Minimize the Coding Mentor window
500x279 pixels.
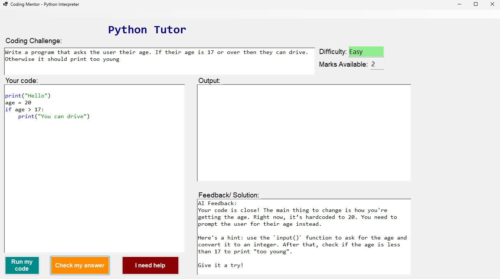459,4
